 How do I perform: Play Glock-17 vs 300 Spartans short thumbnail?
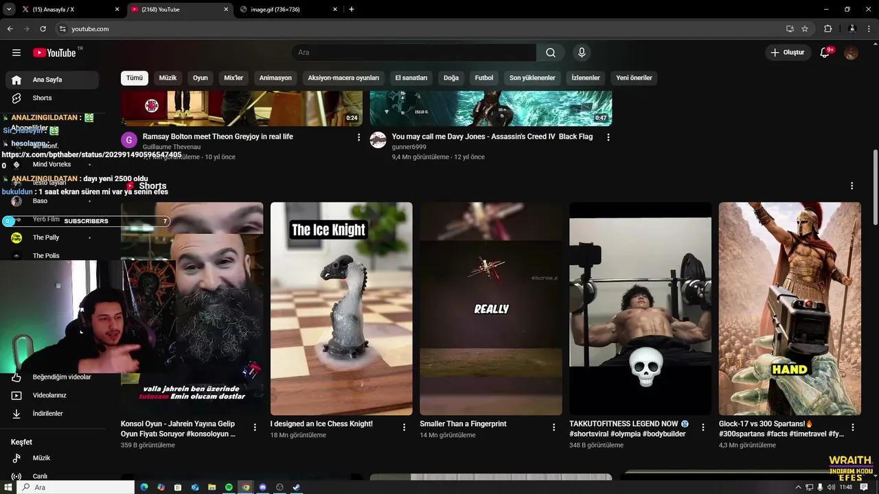point(790,309)
